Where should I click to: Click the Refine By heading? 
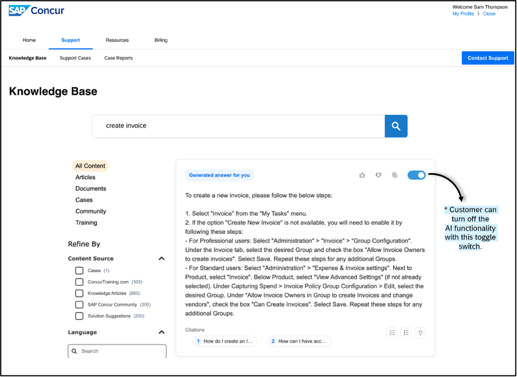84,244
